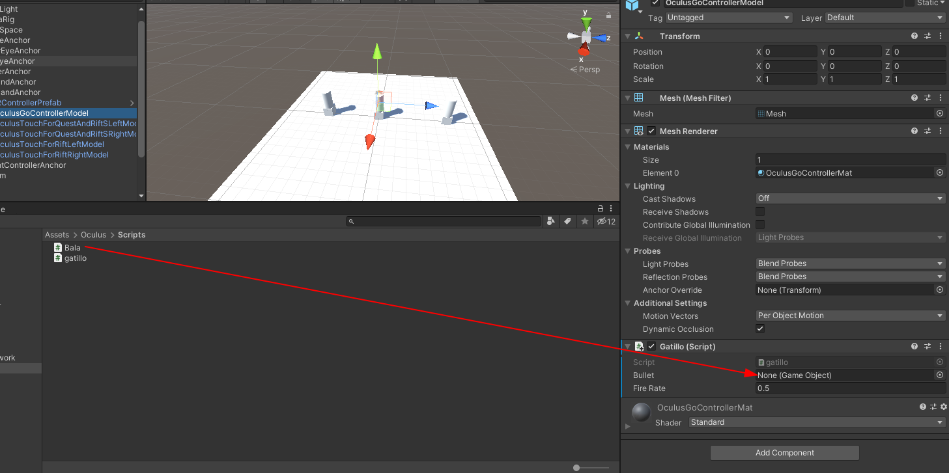The height and width of the screenshot is (473, 949).
Task: Disable the Mesh Renderer component checkbox
Action: [651, 131]
